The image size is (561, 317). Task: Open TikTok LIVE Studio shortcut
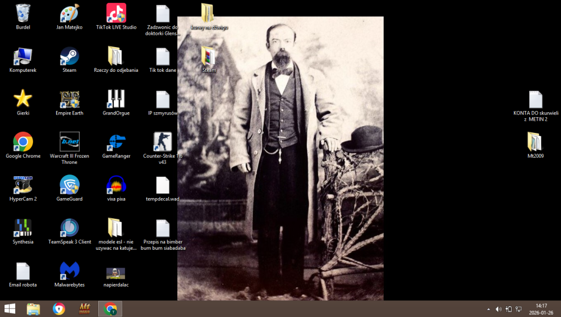click(116, 13)
